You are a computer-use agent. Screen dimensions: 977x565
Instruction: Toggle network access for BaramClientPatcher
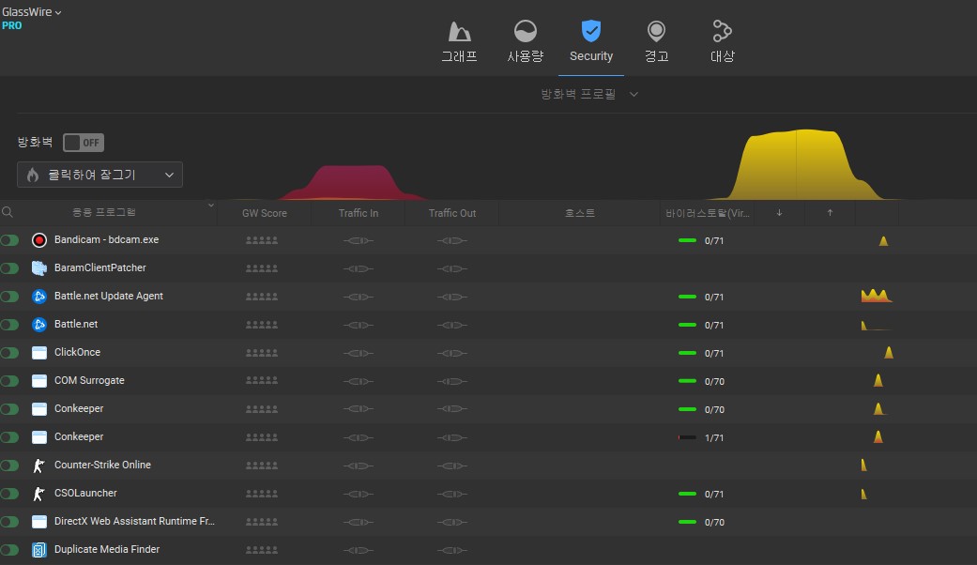pyautogui.click(x=10, y=267)
